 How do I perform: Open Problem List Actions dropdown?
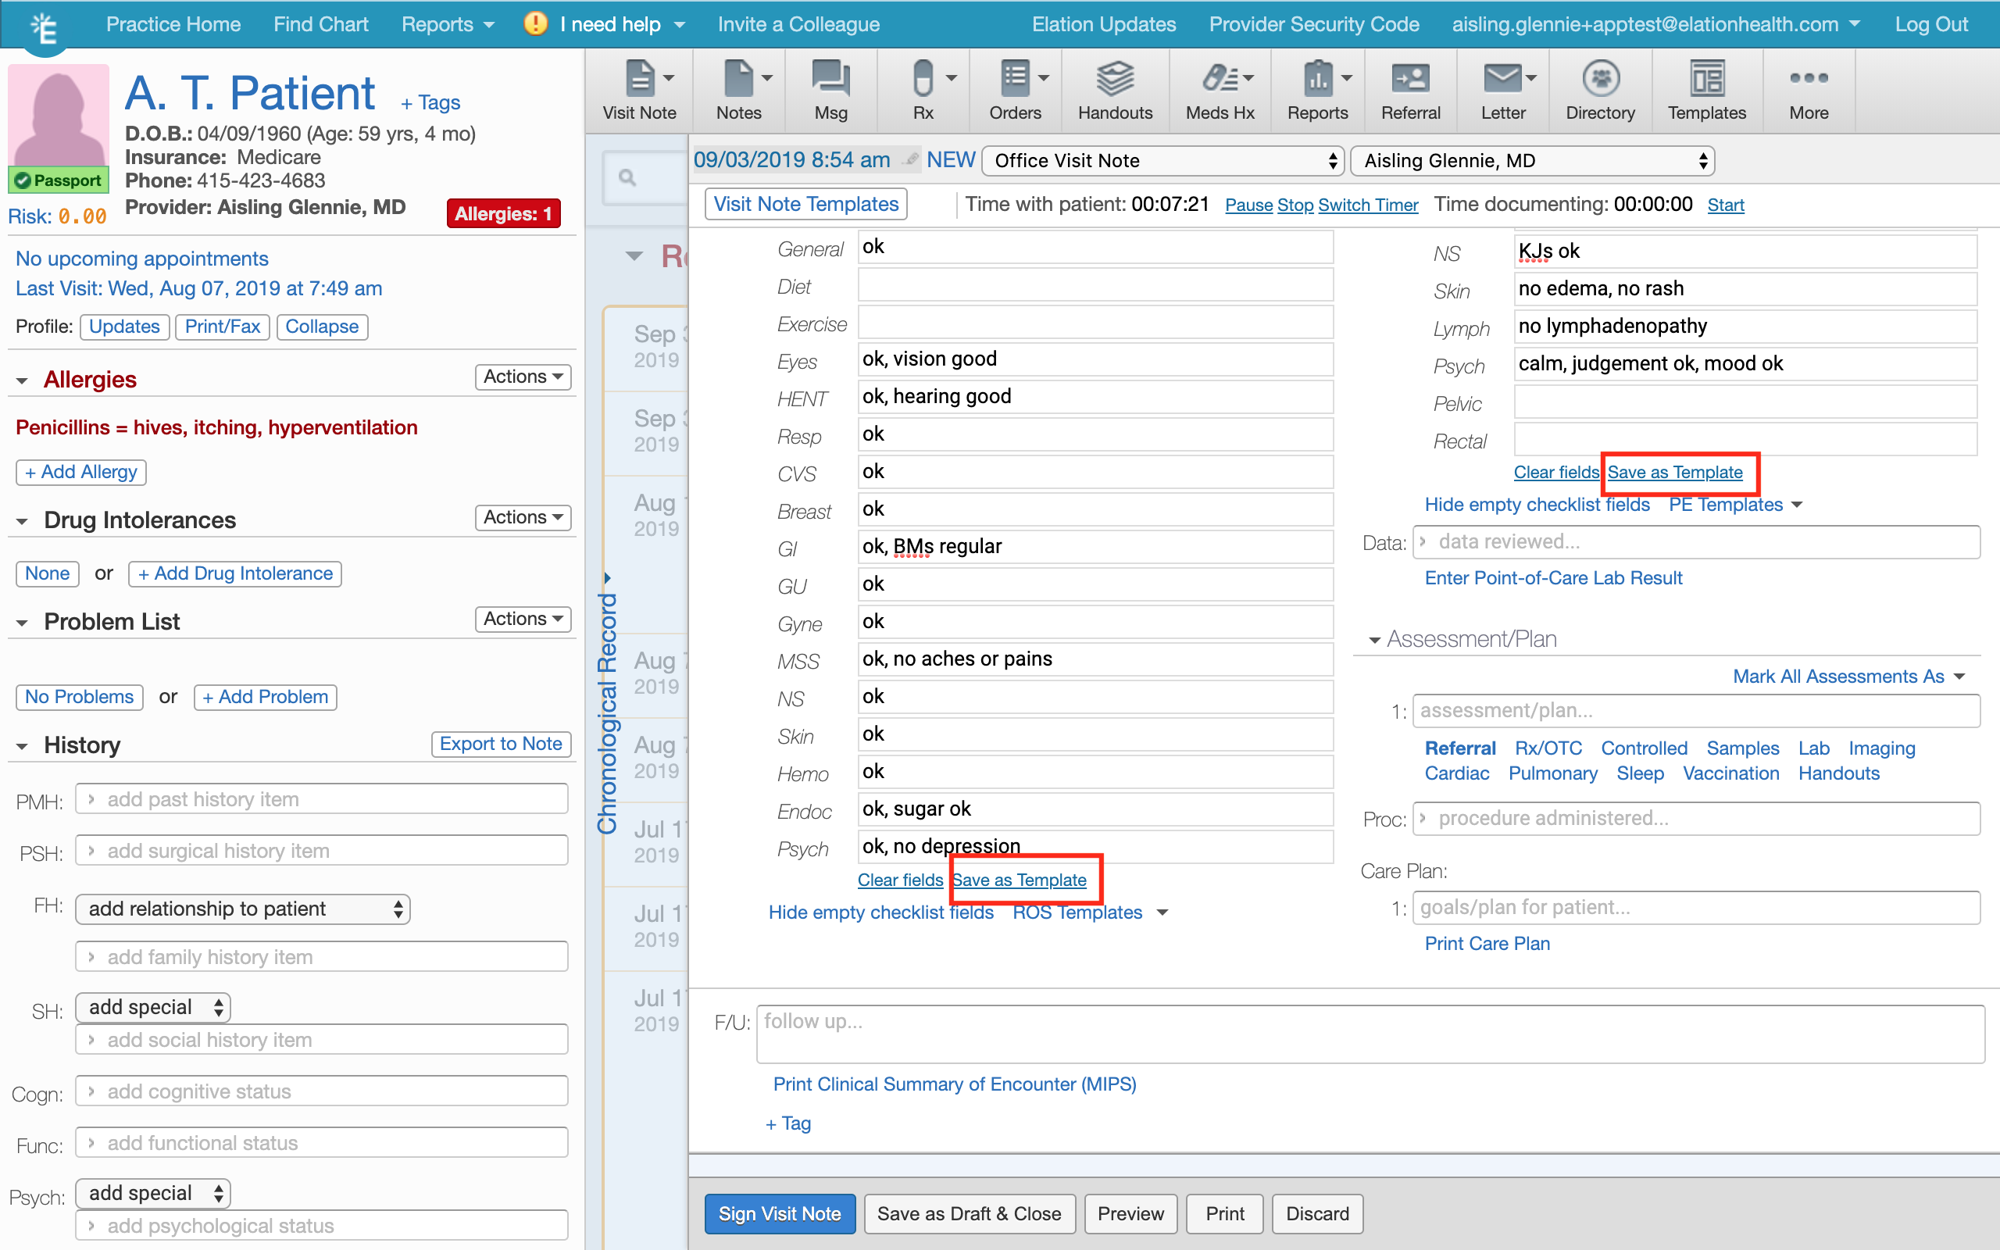[523, 619]
